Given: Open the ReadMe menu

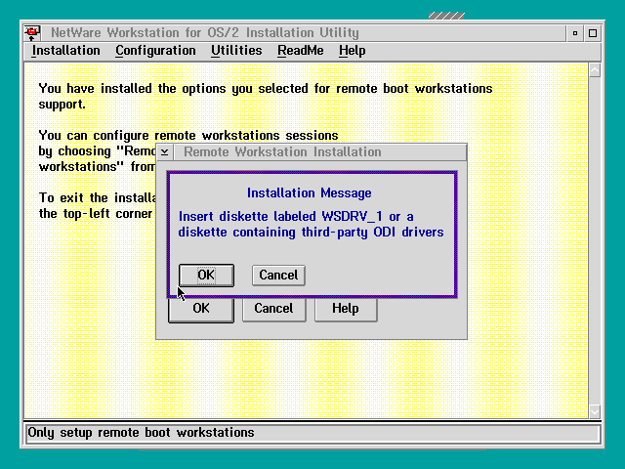Looking at the screenshot, I should (301, 51).
